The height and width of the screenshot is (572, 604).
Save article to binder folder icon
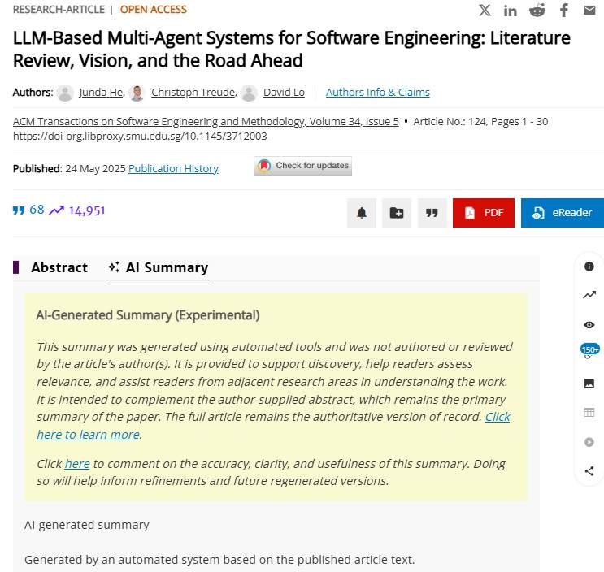tap(397, 213)
